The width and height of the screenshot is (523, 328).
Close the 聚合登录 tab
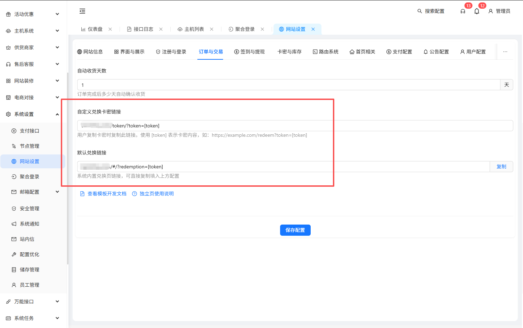[262, 29]
